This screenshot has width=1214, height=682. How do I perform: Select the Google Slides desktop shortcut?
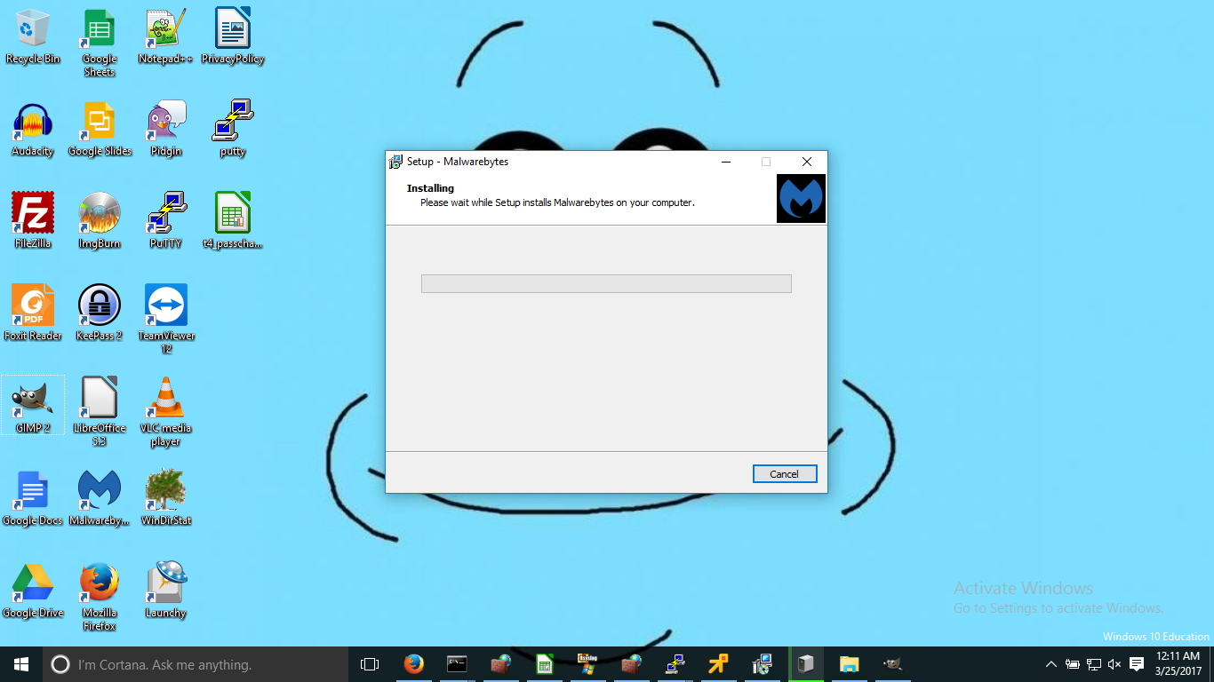tap(100, 130)
